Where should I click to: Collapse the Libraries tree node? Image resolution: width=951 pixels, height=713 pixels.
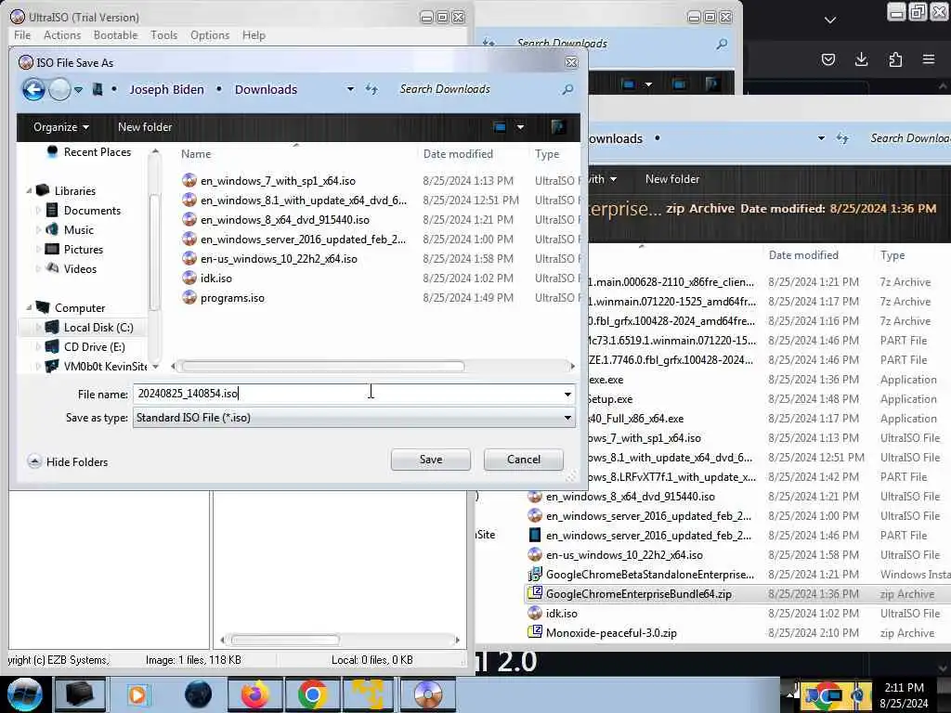(29, 191)
